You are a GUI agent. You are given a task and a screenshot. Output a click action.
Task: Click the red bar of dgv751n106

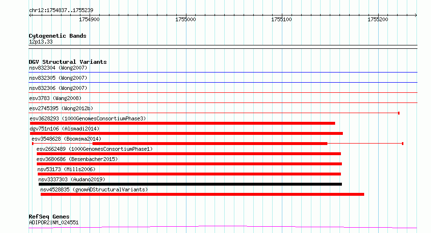(186, 133)
